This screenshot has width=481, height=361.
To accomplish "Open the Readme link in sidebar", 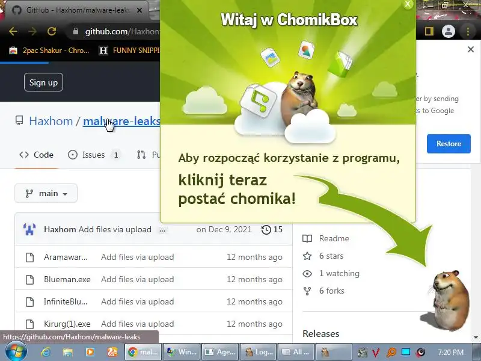I will (326, 238).
